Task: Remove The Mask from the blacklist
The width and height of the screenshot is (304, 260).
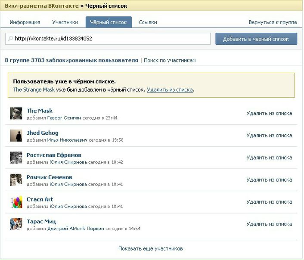Action: coord(269,114)
